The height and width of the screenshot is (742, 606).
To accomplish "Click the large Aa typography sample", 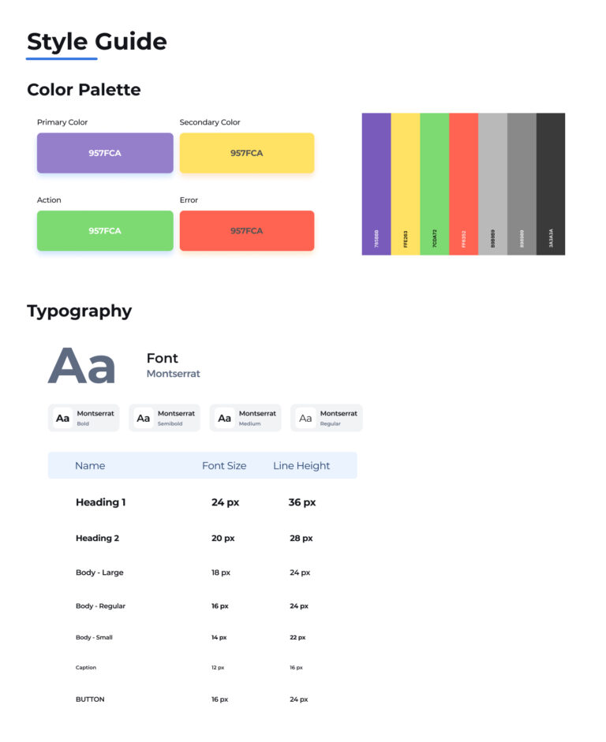I will pos(82,365).
